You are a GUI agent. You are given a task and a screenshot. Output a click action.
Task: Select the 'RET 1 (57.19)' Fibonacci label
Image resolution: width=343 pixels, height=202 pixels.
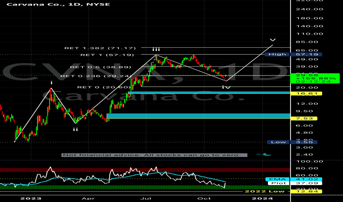[107, 55]
